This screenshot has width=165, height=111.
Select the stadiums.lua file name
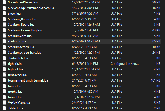(x=17, y=41)
